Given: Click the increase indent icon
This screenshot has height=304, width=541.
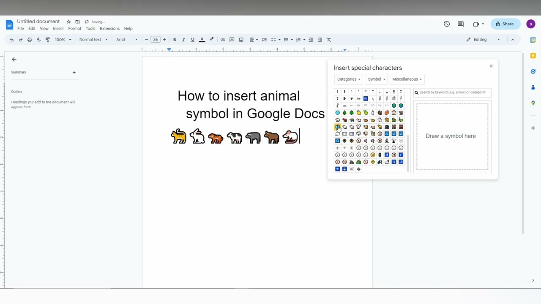Looking at the screenshot, I should tap(320, 40).
